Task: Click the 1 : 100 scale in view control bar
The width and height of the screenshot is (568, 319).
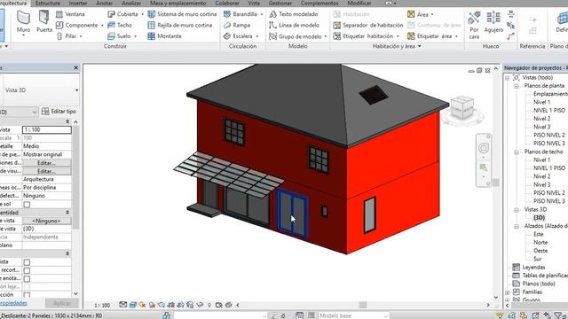Action: [102, 305]
